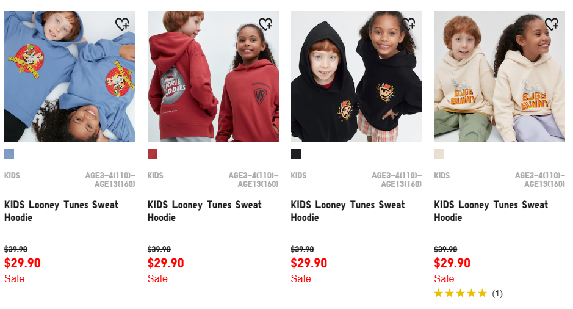View cream Bugs Bunny hoodie photo
This screenshot has width=573, height=309.
(500, 76)
